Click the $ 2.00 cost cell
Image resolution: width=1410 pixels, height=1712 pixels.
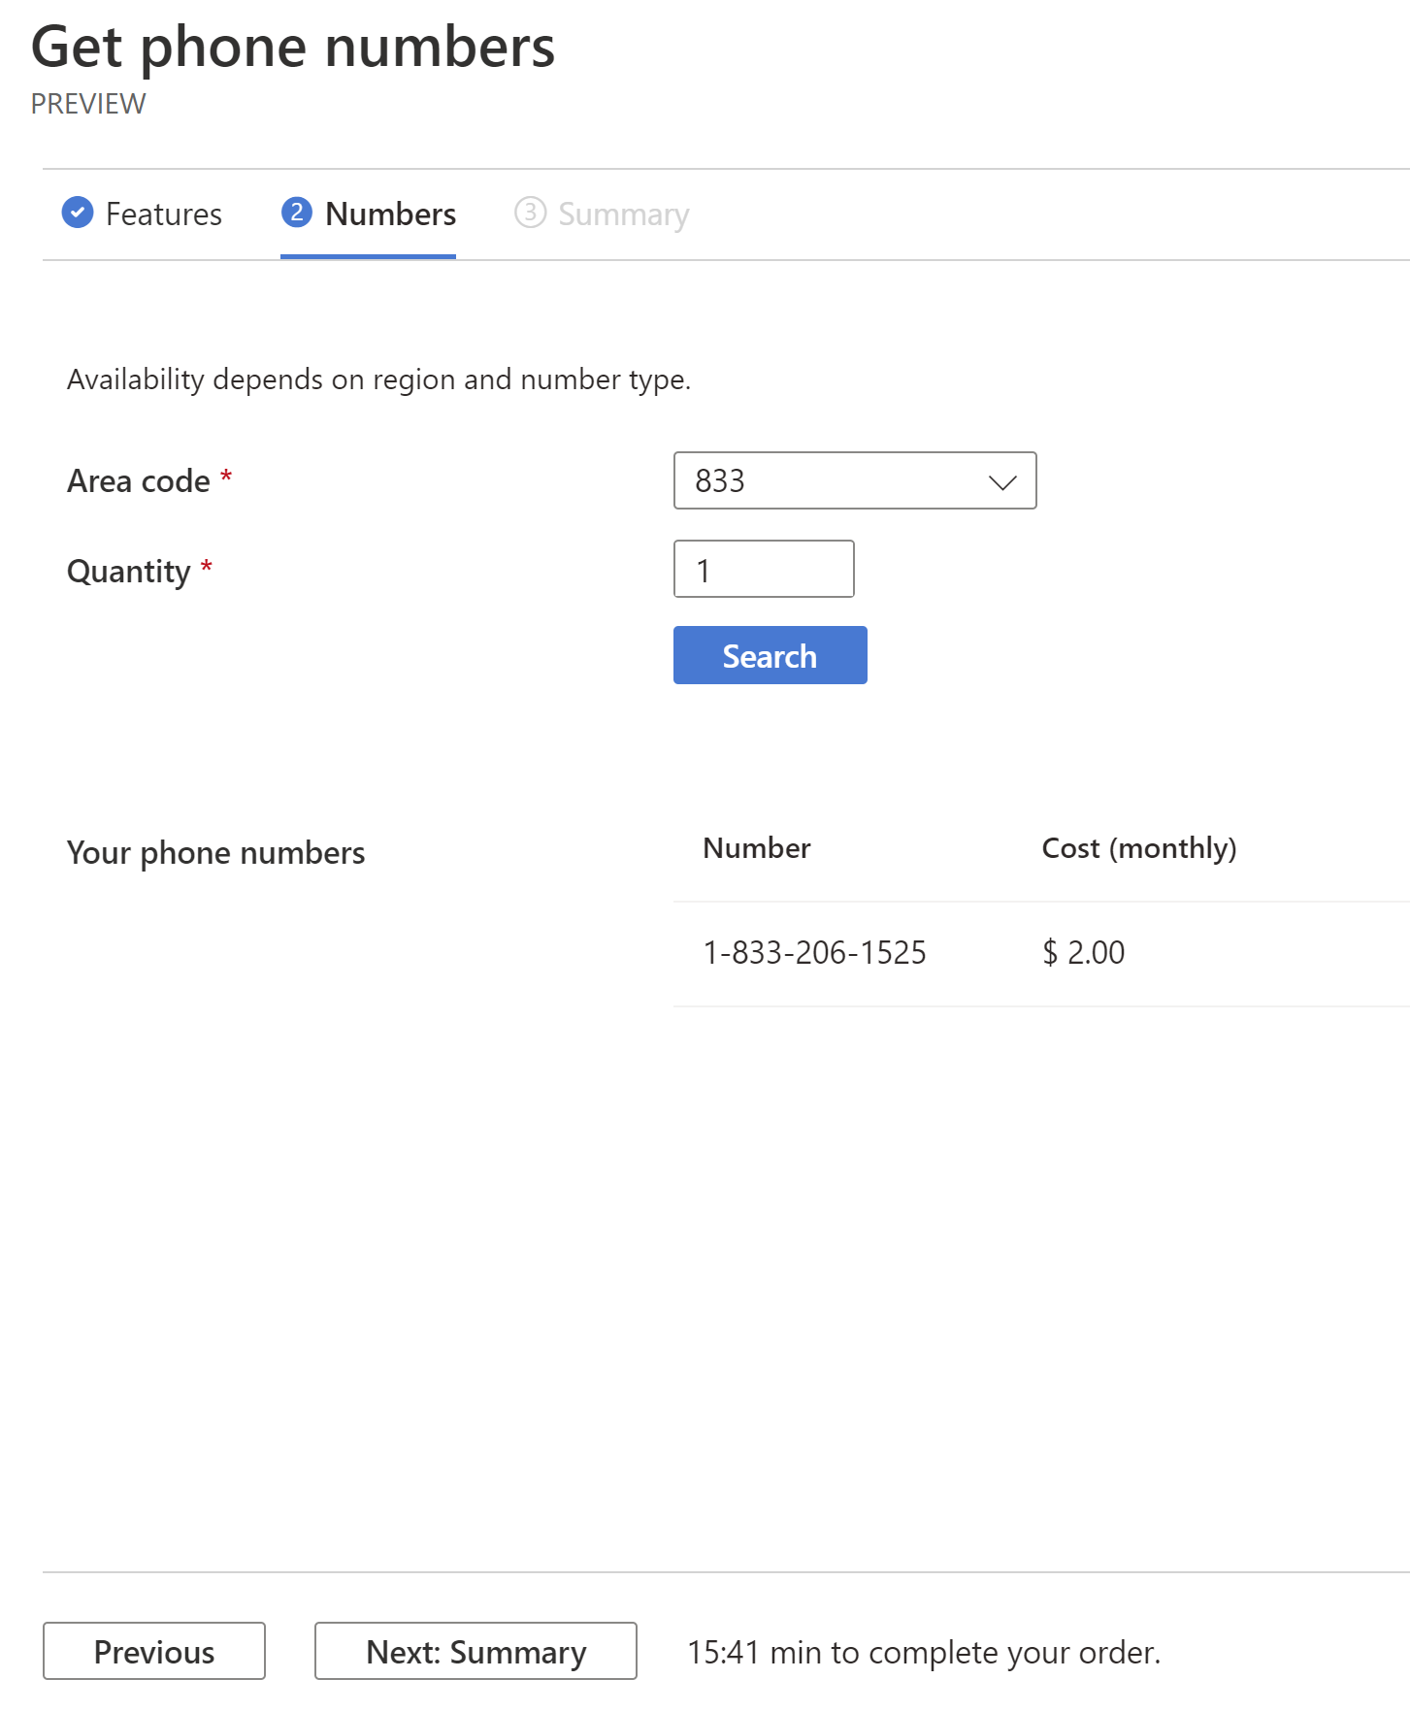point(1084,953)
